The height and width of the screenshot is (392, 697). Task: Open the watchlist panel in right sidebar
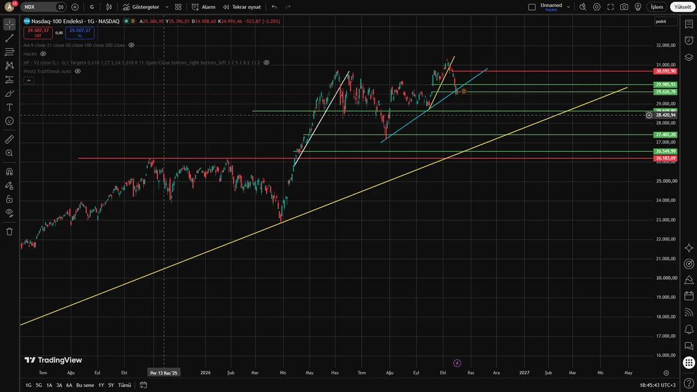(689, 25)
